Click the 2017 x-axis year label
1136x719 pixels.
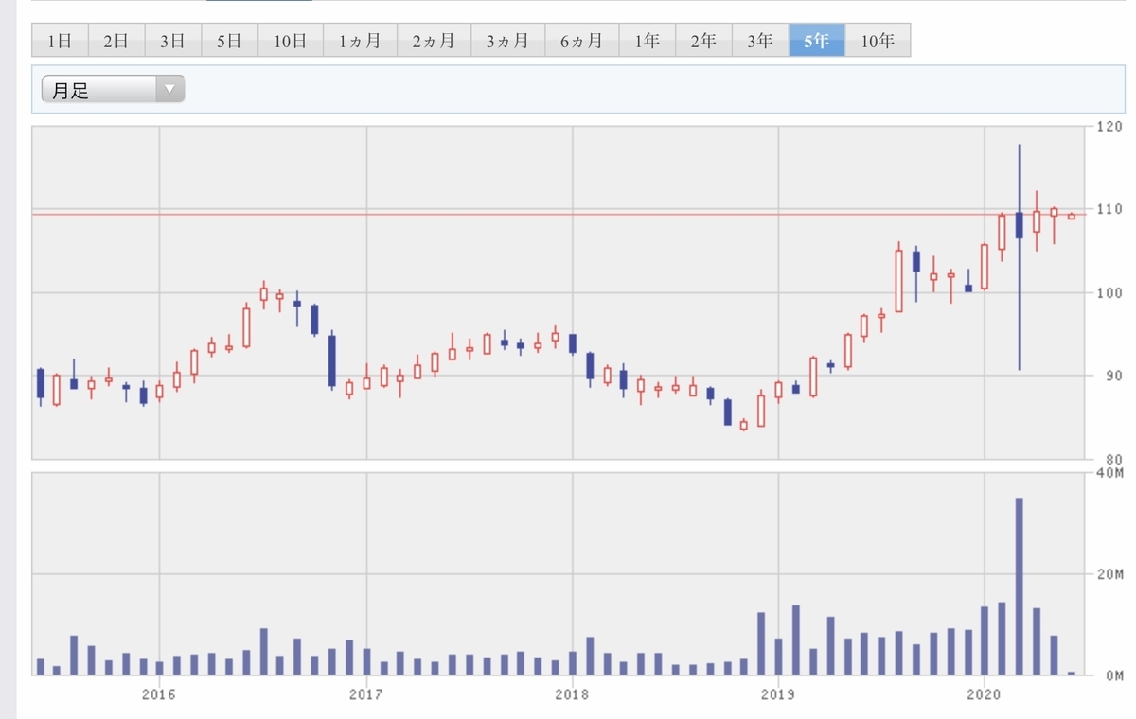365,693
